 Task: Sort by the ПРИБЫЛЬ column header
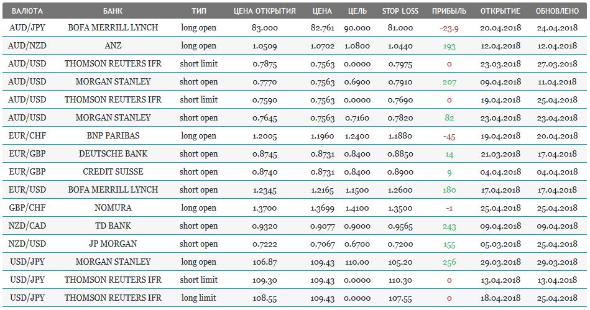(449, 11)
